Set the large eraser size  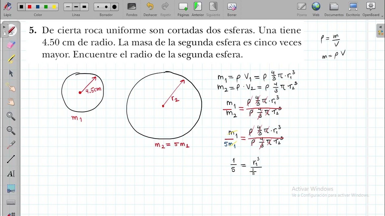pyautogui.click(x=114, y=7)
